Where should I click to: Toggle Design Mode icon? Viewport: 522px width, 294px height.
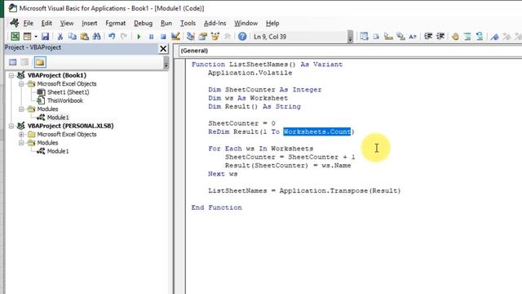[175, 36]
